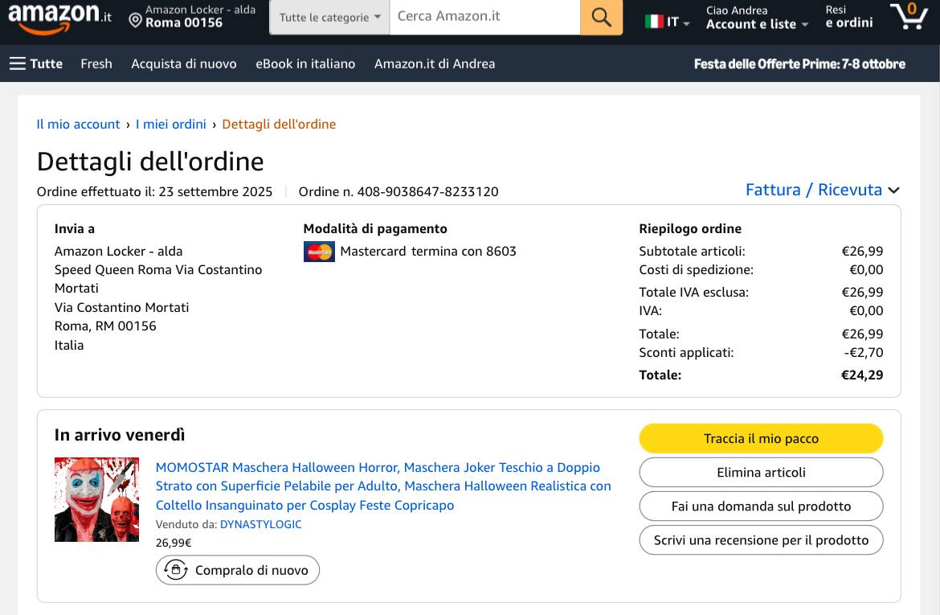Viewport: 940px width, 615px height.
Task: Click Subtotale articoli €26,99 value
Action: [x=862, y=252]
